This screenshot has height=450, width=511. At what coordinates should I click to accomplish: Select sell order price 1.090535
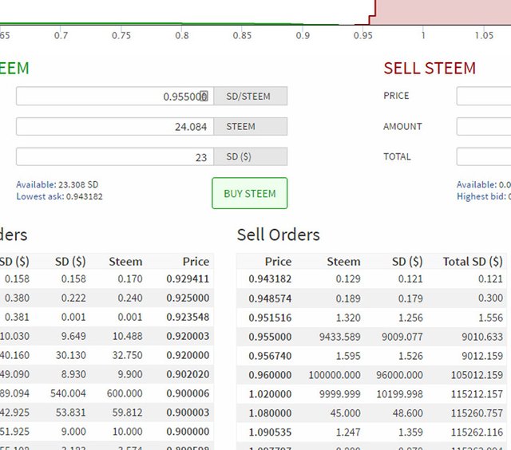pos(270,432)
